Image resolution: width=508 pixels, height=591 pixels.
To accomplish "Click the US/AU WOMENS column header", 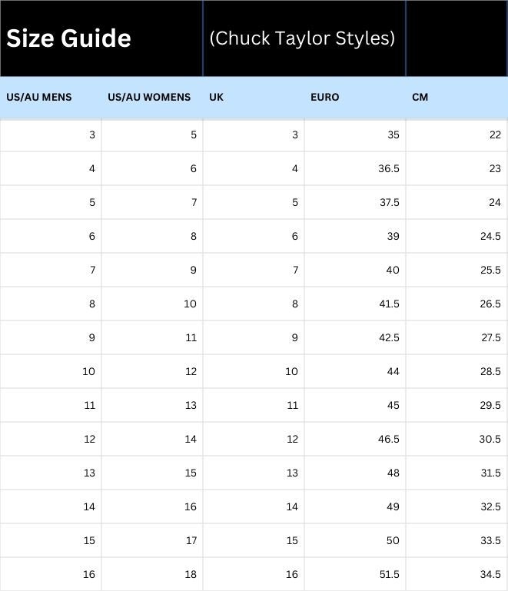I will click(149, 98).
